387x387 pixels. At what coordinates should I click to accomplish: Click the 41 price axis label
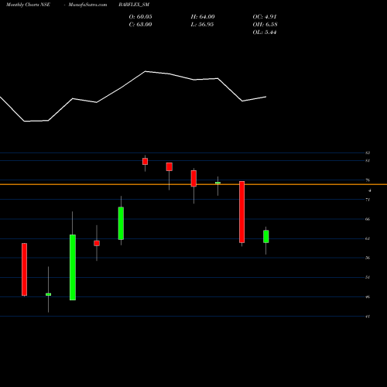[368, 317]
